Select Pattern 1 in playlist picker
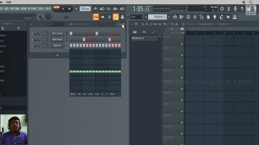This screenshot has height=145, width=259. [144, 38]
